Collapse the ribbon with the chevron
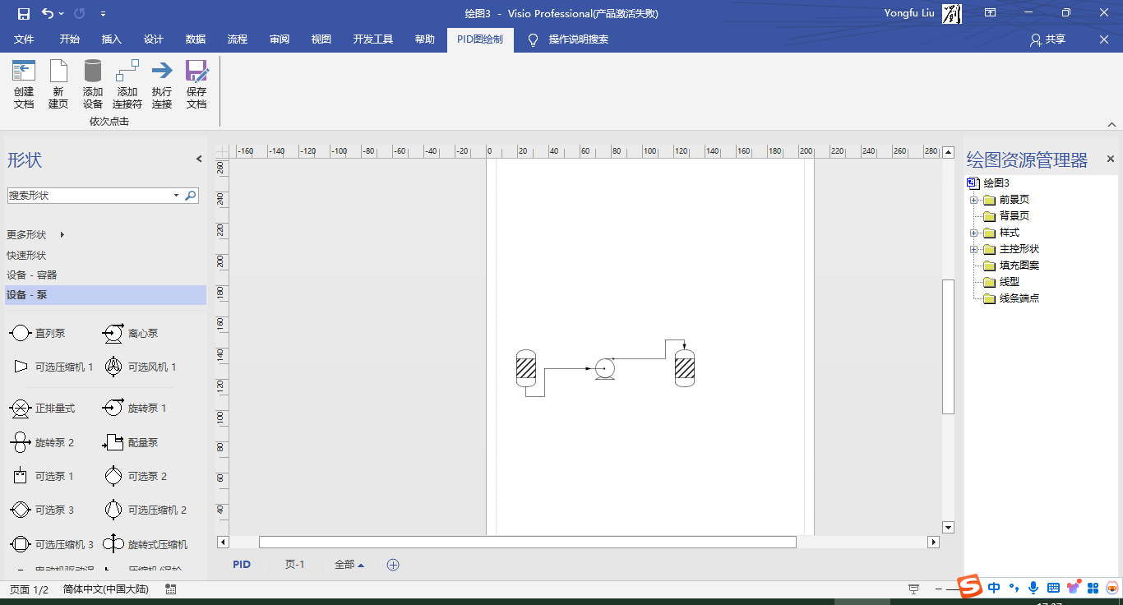1123x605 pixels. 1111,125
